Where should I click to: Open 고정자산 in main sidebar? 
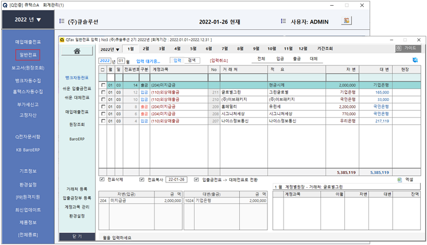pyautogui.click(x=28, y=115)
